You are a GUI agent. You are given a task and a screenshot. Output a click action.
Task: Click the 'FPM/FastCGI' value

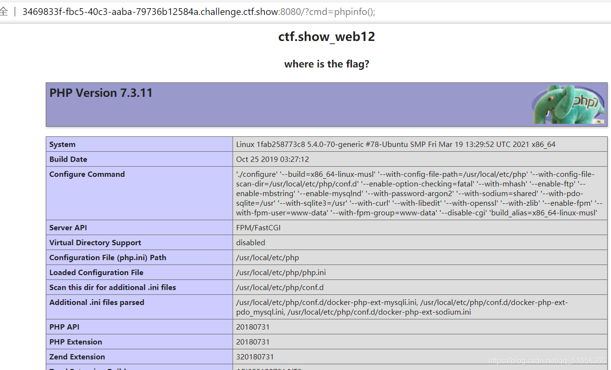pyautogui.click(x=258, y=228)
